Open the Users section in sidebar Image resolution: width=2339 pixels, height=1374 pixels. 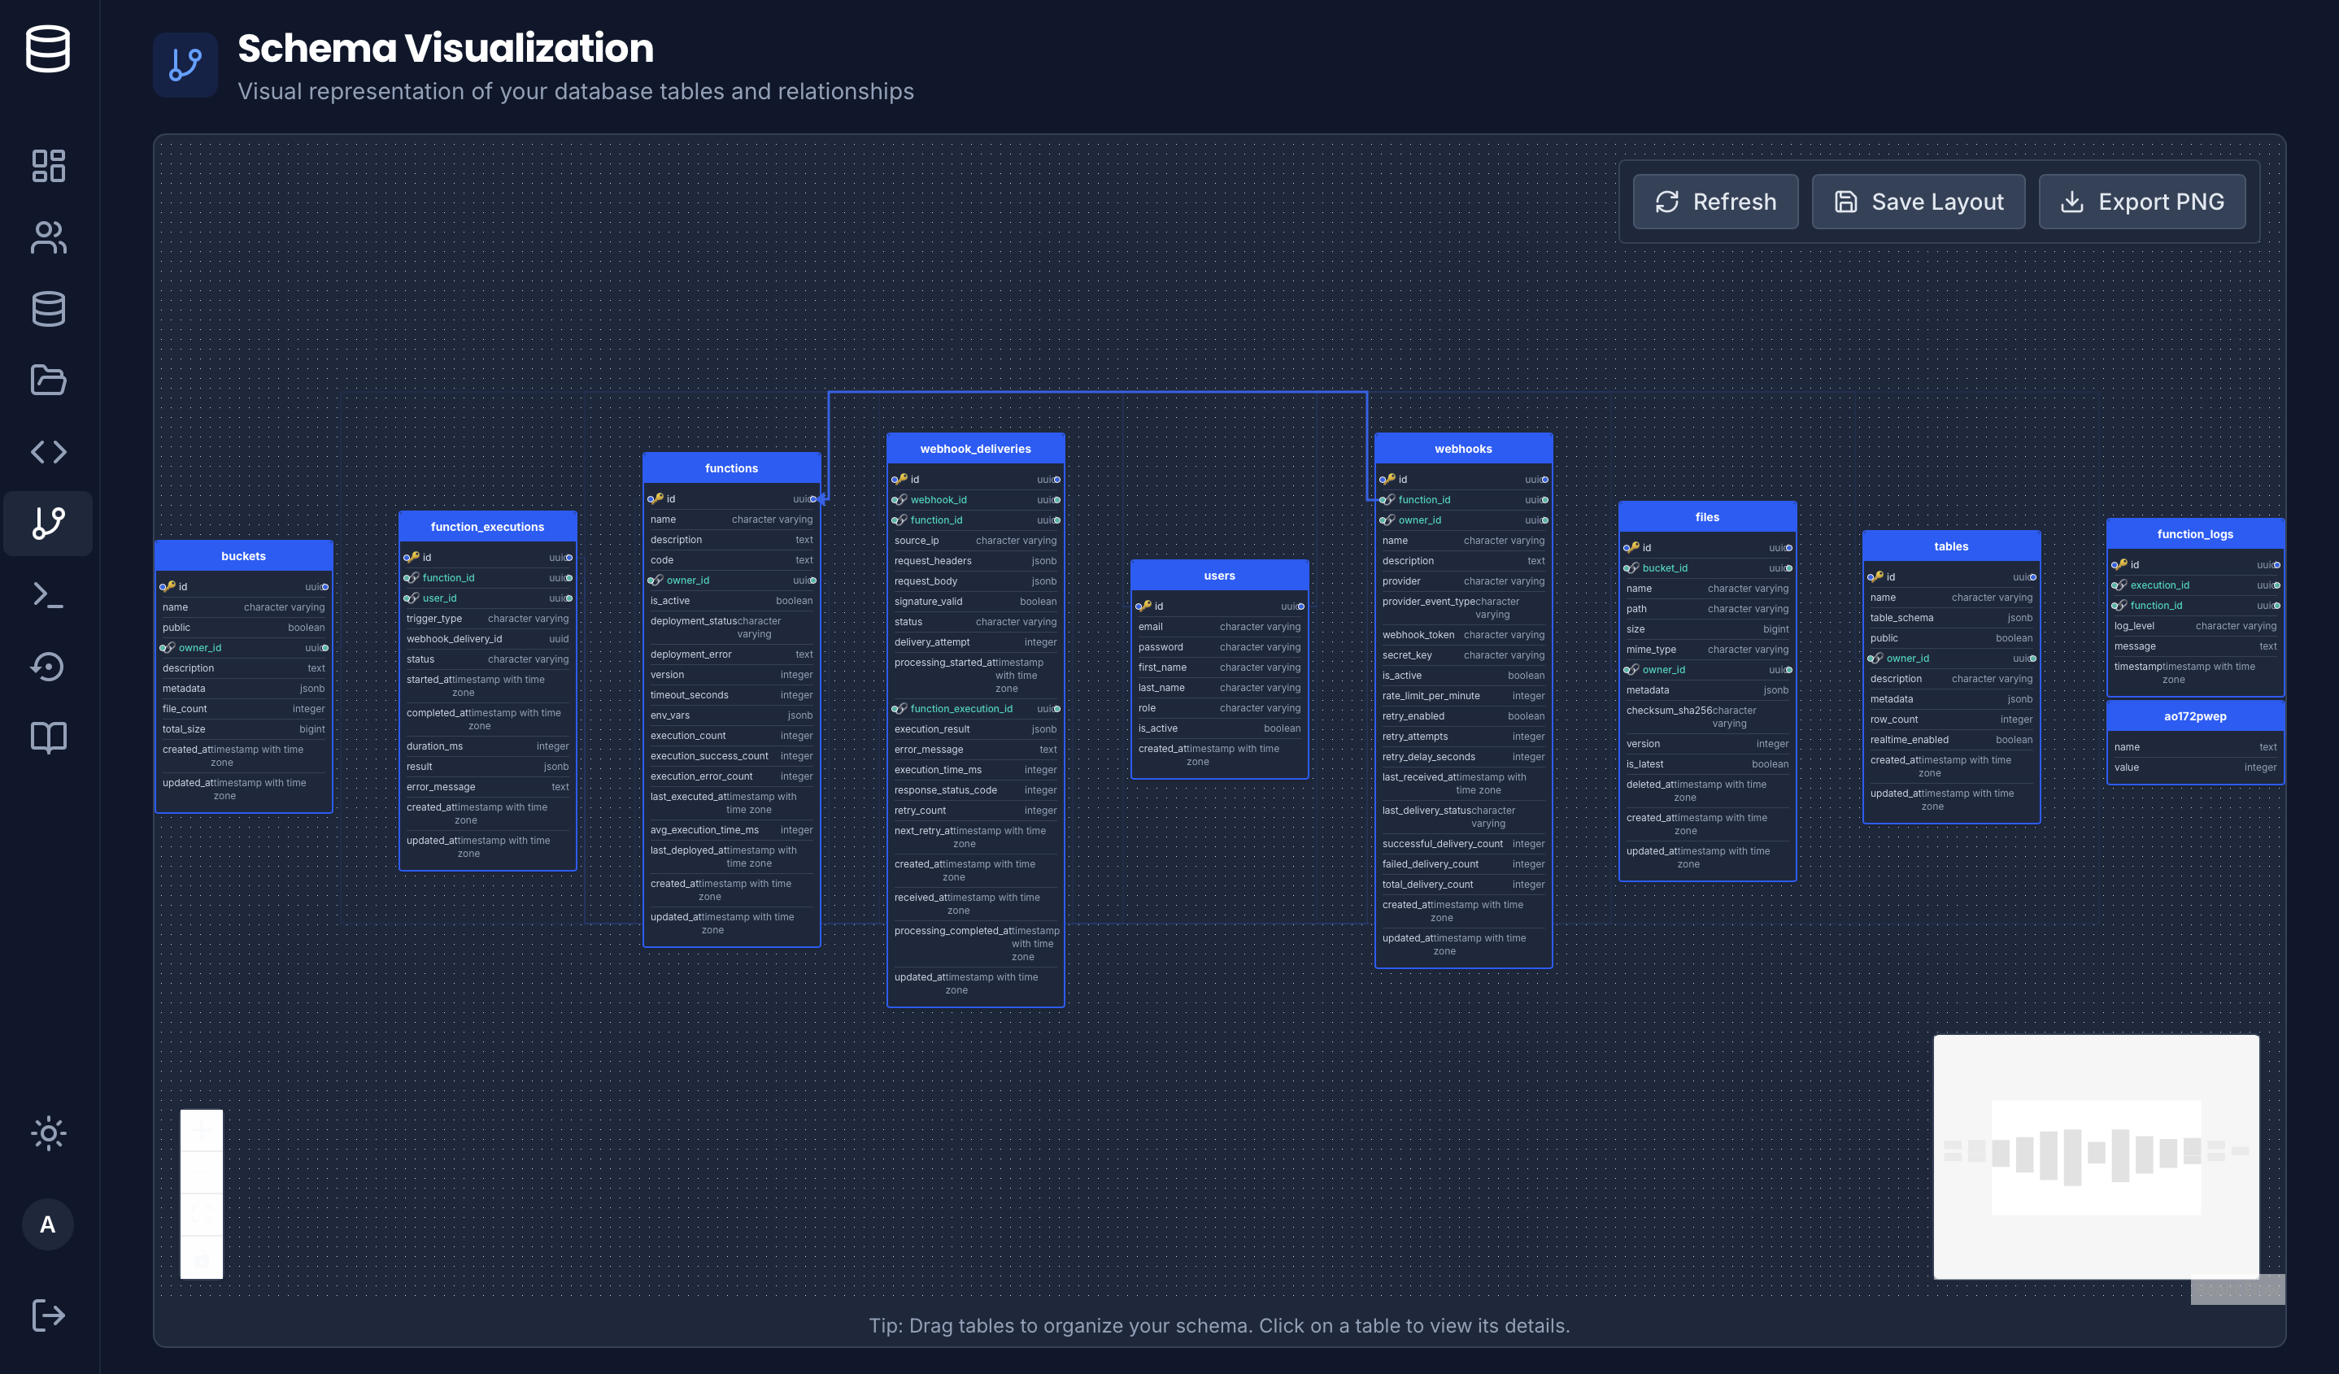click(x=48, y=238)
